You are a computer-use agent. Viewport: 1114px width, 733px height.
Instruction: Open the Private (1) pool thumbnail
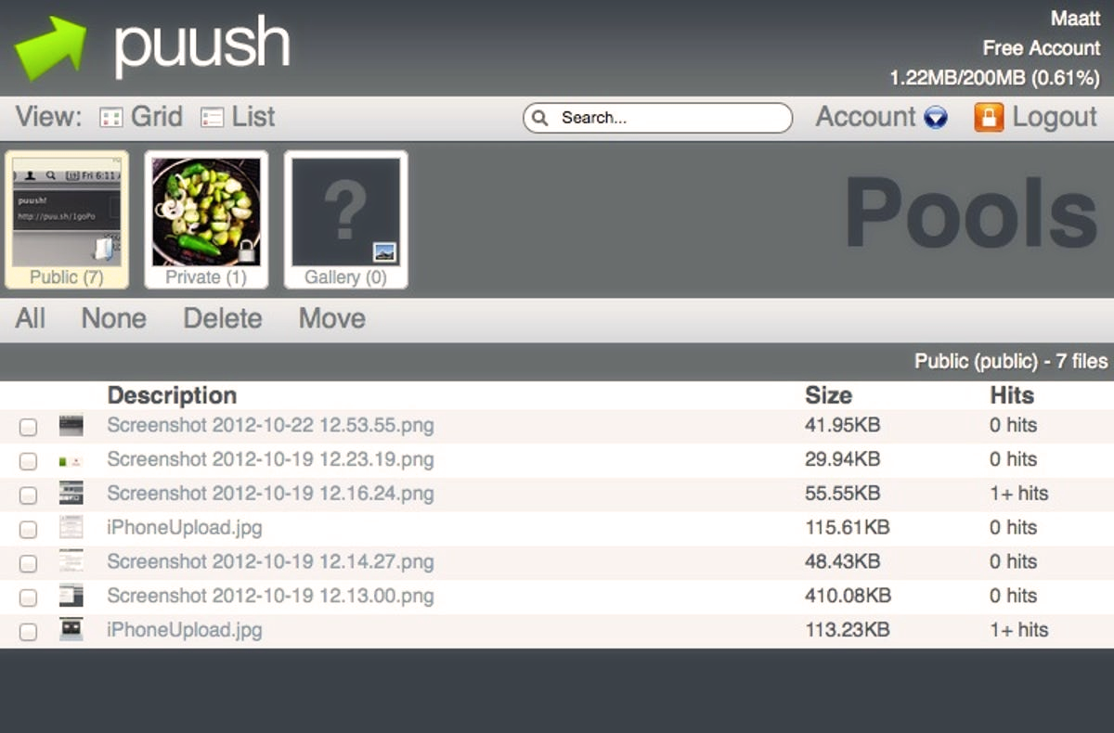[206, 220]
